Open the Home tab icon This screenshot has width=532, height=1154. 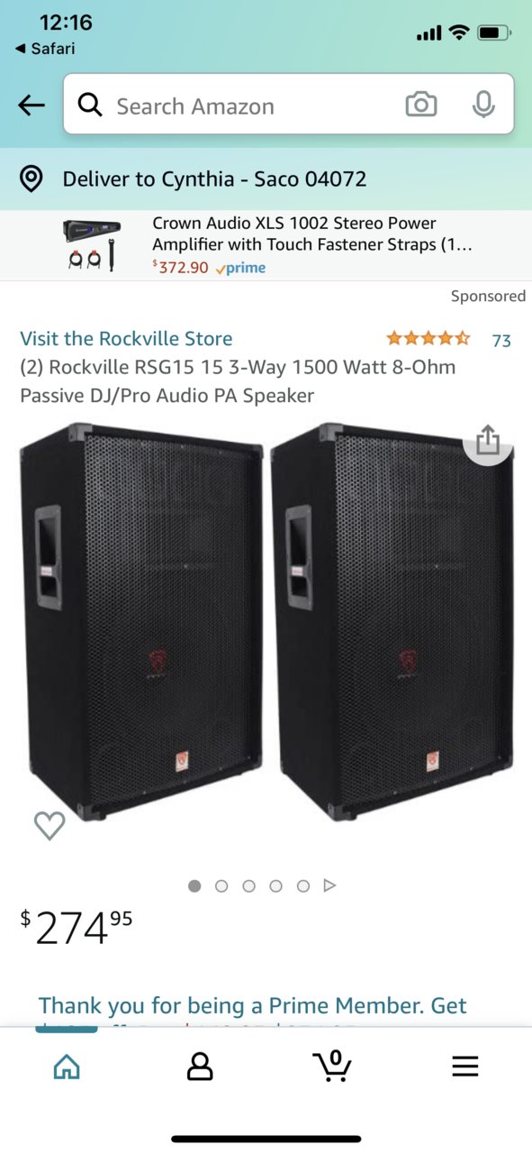(x=67, y=1067)
